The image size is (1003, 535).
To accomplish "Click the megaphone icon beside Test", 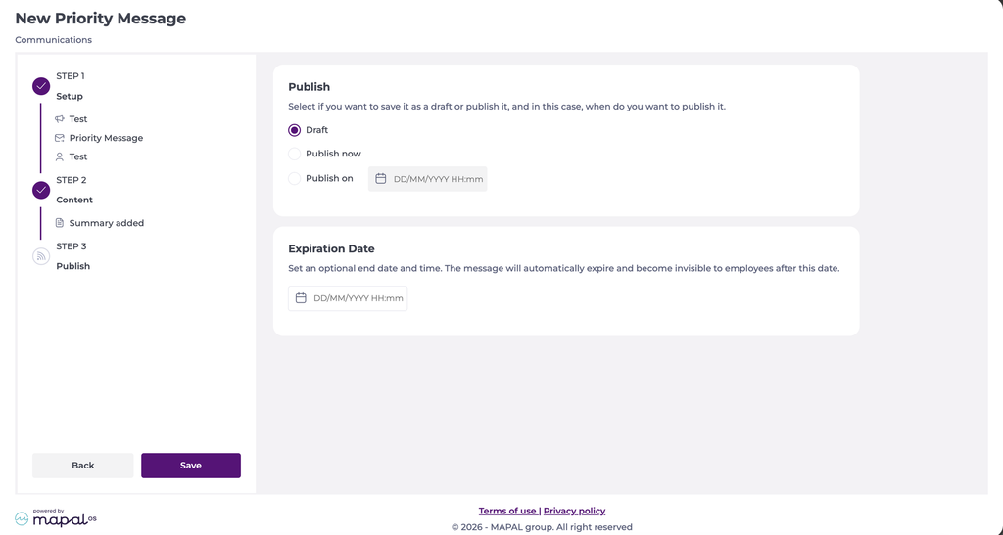I will (x=60, y=118).
